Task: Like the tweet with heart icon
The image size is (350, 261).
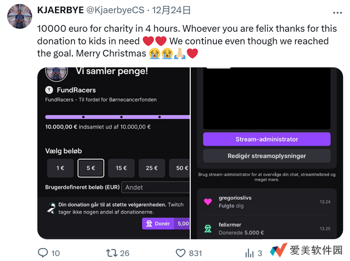Action: tap(181, 253)
